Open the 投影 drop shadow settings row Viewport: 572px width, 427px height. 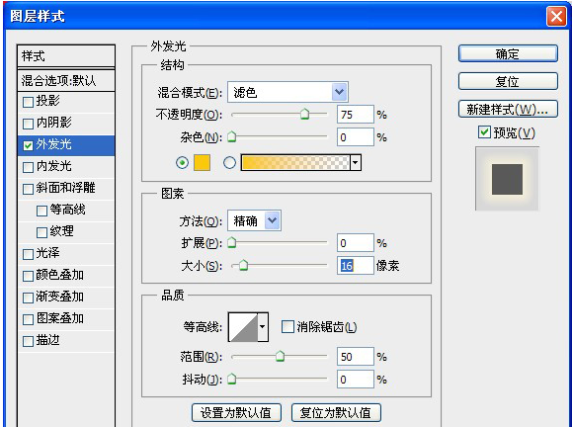(66, 102)
